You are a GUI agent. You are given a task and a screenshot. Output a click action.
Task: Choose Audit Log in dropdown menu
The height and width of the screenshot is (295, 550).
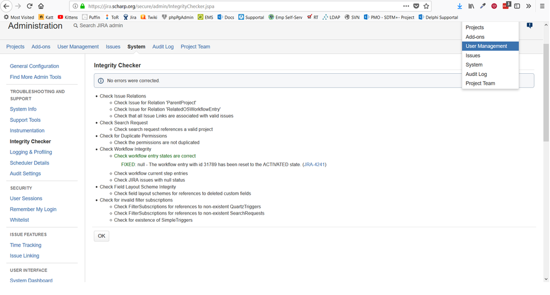490,74
